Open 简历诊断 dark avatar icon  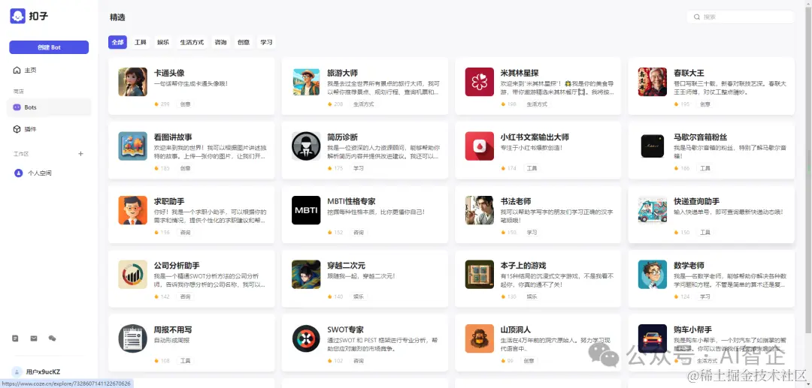[x=306, y=146]
